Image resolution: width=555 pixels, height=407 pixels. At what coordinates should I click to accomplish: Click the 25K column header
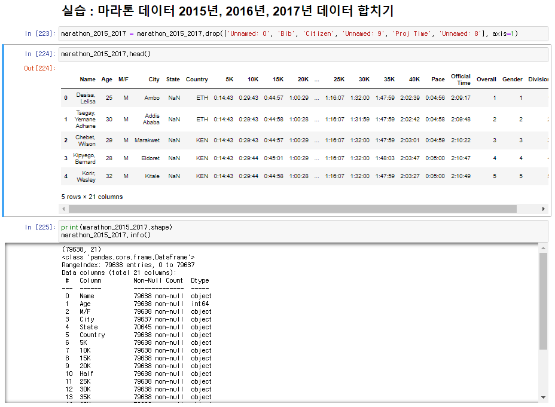[339, 79]
